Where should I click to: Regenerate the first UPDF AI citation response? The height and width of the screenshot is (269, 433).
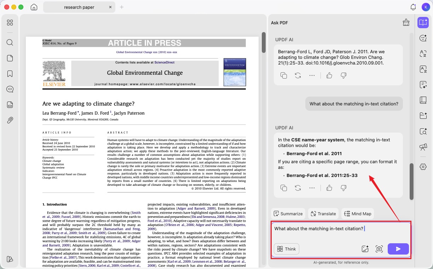tap(298, 75)
